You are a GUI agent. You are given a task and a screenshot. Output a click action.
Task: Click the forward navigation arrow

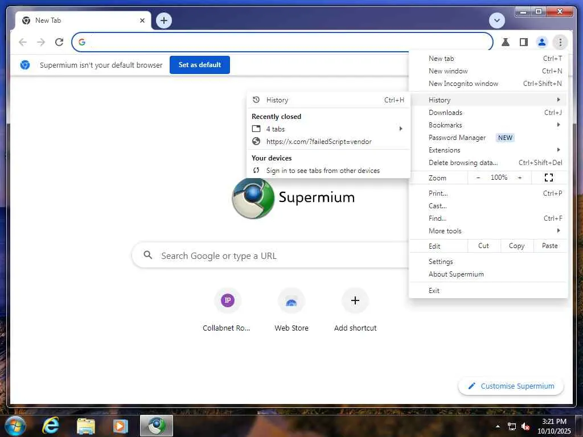pos(41,42)
